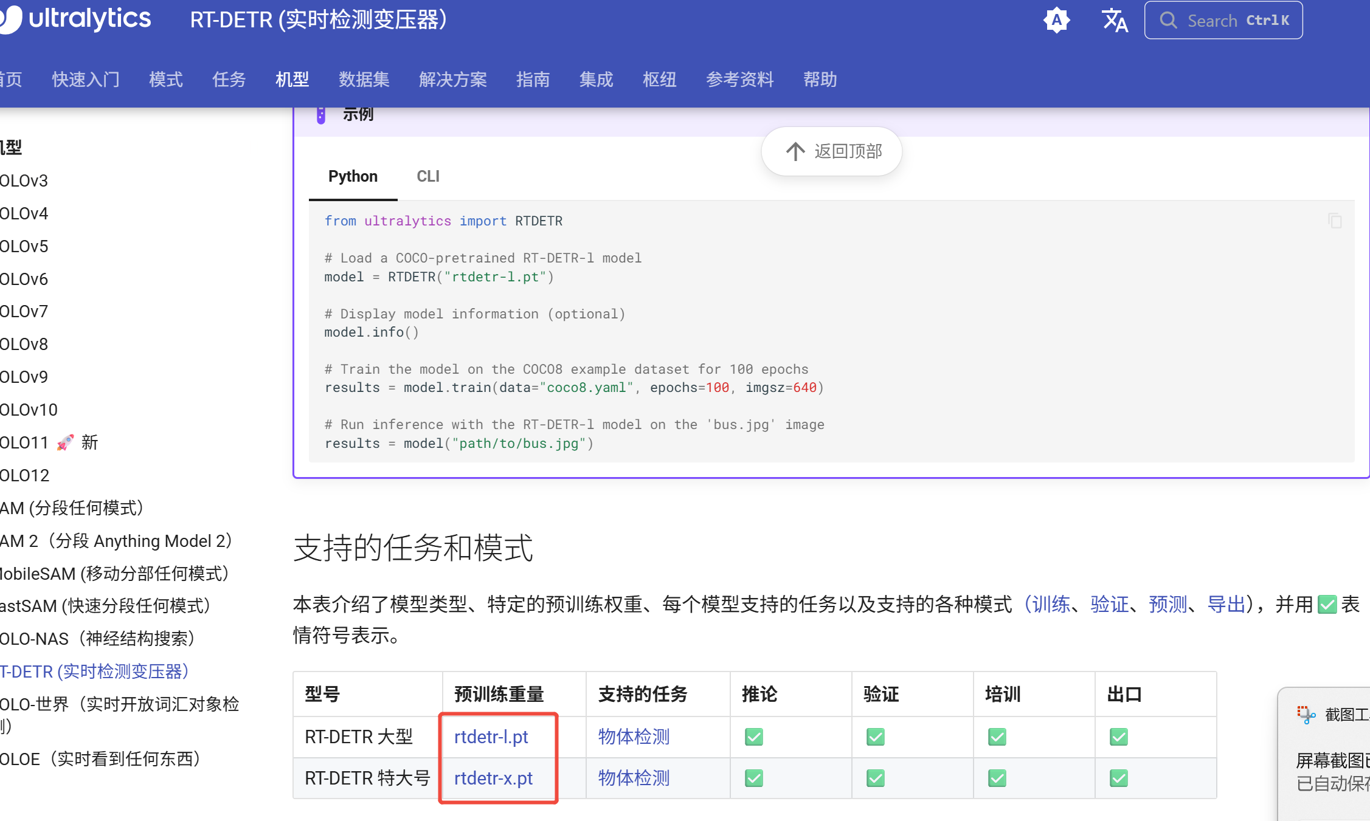Open the 帮助 menu

pyautogui.click(x=820, y=80)
